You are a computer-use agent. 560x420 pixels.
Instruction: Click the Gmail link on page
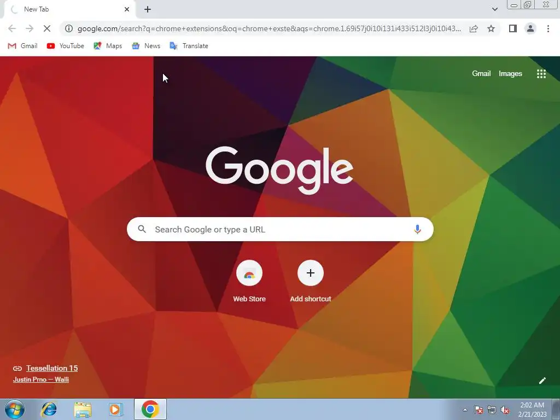[481, 74]
